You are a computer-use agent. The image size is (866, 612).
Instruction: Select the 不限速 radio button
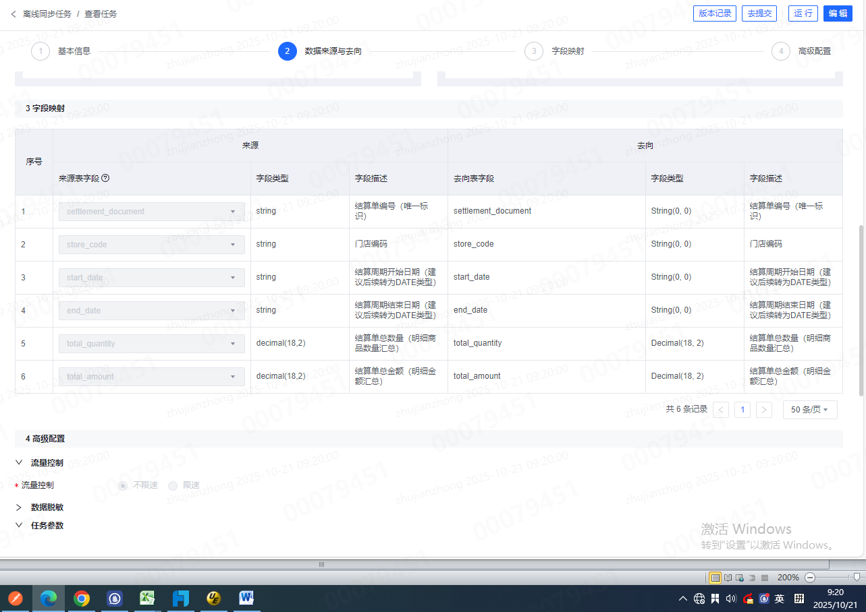[123, 485]
